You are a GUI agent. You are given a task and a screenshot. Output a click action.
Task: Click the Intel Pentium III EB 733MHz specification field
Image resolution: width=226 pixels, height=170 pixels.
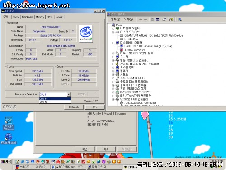coord(61,46)
